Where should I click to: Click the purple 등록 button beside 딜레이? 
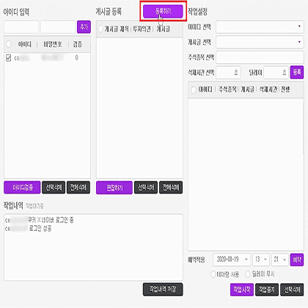(x=297, y=72)
